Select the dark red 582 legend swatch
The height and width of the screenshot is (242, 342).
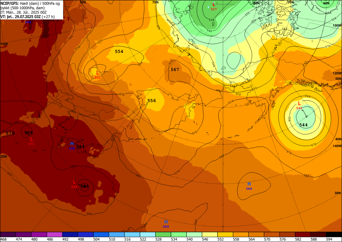[303, 234]
